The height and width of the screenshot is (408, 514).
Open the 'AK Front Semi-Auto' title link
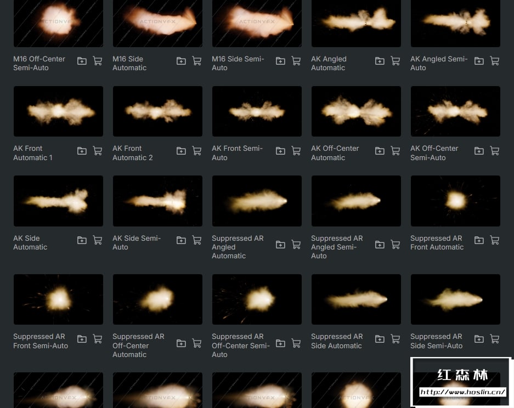(x=237, y=153)
